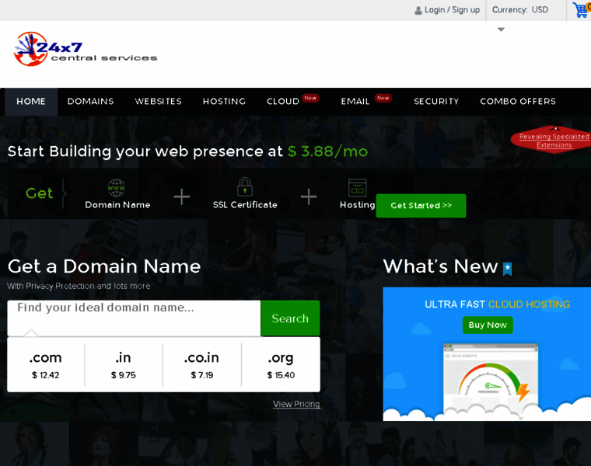Open the HOME menu tab

pyautogui.click(x=31, y=101)
